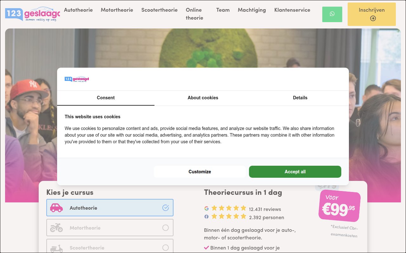Open the Online theorie menu item
The image size is (406, 253).
pos(194,14)
